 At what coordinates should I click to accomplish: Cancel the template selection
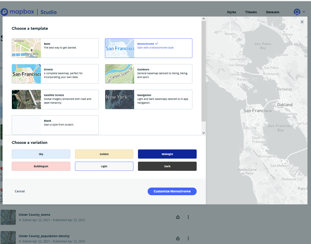click(x=20, y=191)
